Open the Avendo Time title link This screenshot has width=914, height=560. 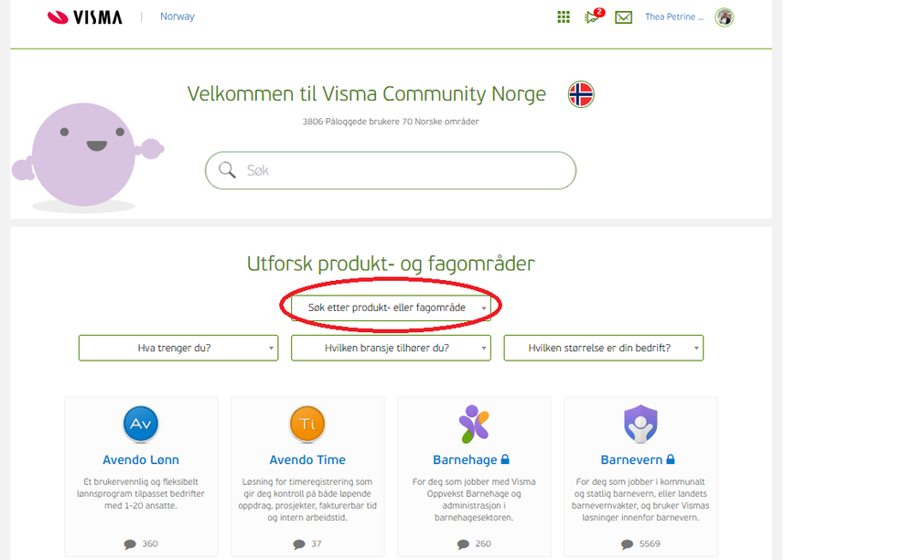pyautogui.click(x=307, y=459)
